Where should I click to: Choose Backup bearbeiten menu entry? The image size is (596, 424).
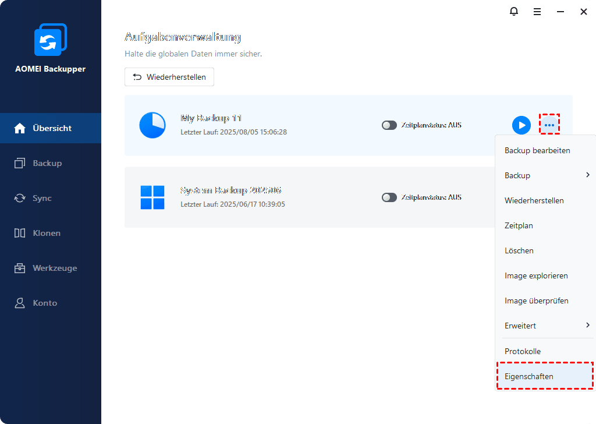coord(537,150)
